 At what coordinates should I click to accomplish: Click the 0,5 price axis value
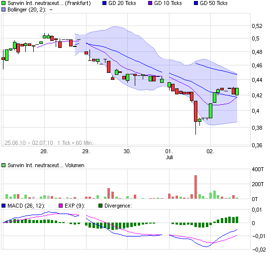pyautogui.click(x=256, y=38)
